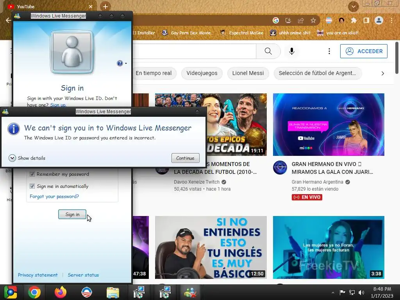Screen dimensions: 400x300
Task: Click the Google icon in address bar
Action: (275, 20)
